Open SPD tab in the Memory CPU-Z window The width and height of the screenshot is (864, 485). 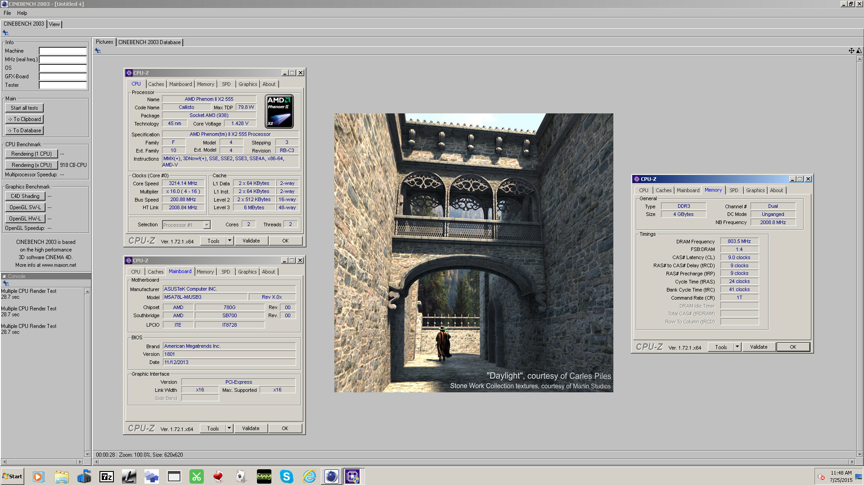734,190
